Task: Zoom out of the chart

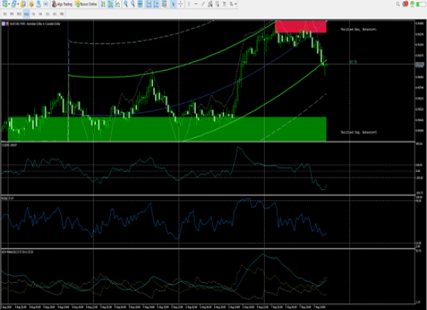Action: coord(133,4)
